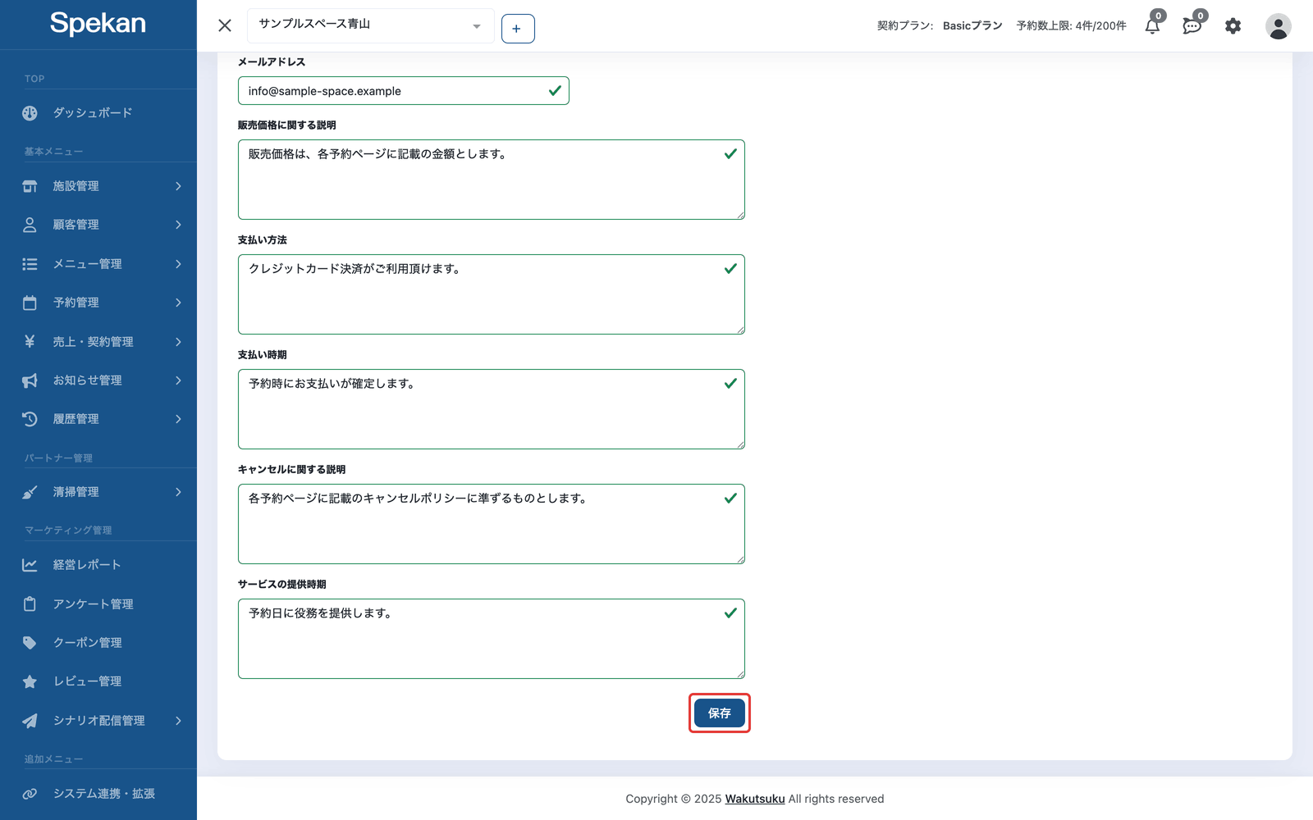Click the 保存 save button
The image size is (1313, 820).
pyautogui.click(x=720, y=713)
